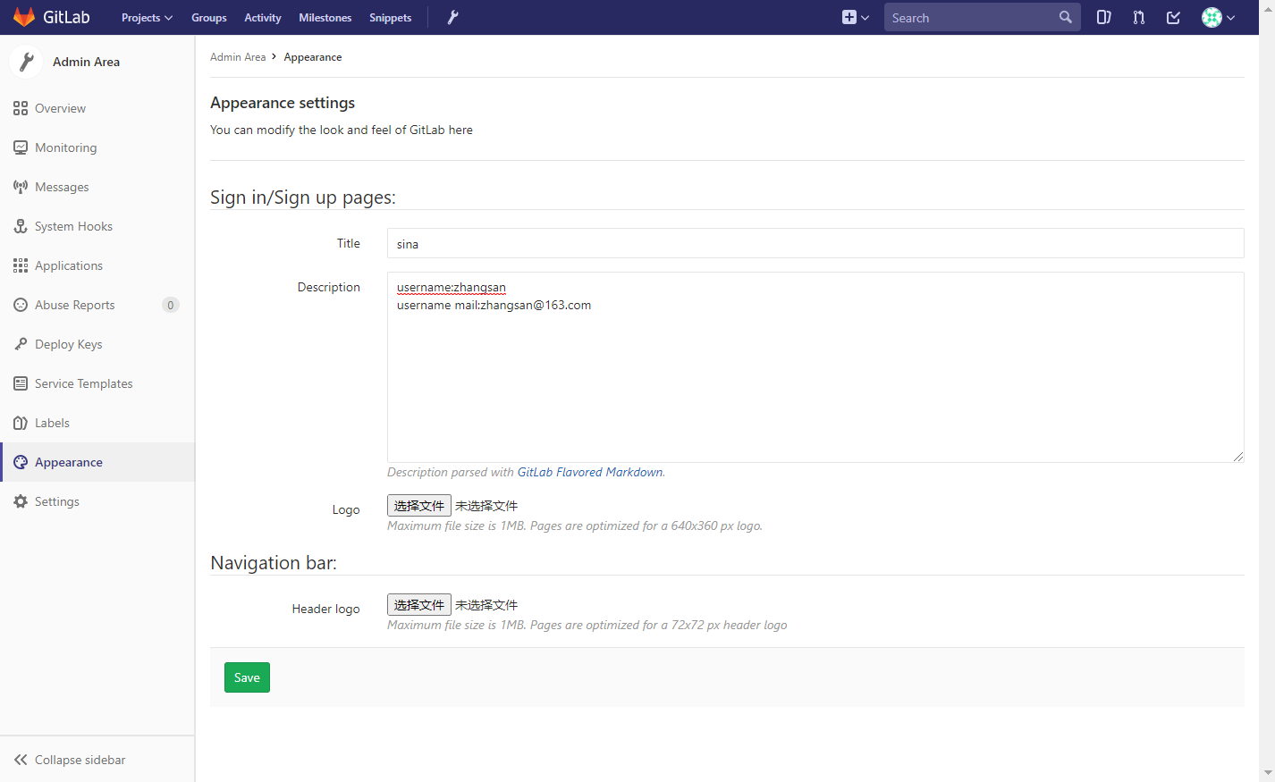Open Groups in top navigation
The image size is (1275, 782).
(209, 17)
